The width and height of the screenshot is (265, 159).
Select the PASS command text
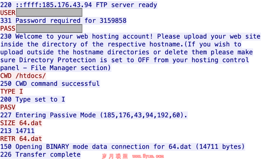click(8, 29)
